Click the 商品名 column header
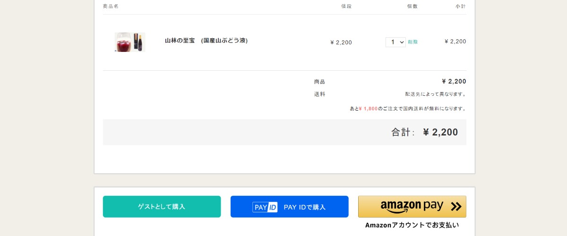The height and width of the screenshot is (236, 567). click(111, 6)
